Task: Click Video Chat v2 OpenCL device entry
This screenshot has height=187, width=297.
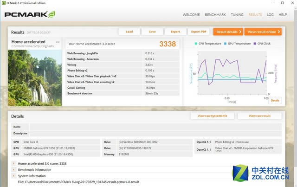Action: click(245, 150)
